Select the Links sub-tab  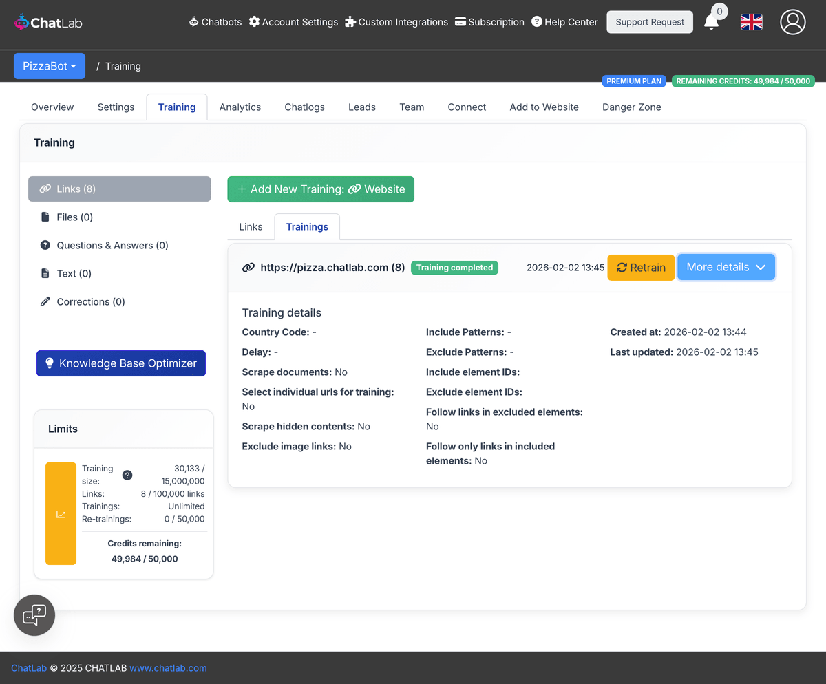[x=250, y=226]
